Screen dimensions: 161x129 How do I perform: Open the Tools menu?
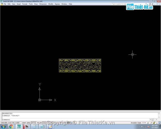pos(31,4)
